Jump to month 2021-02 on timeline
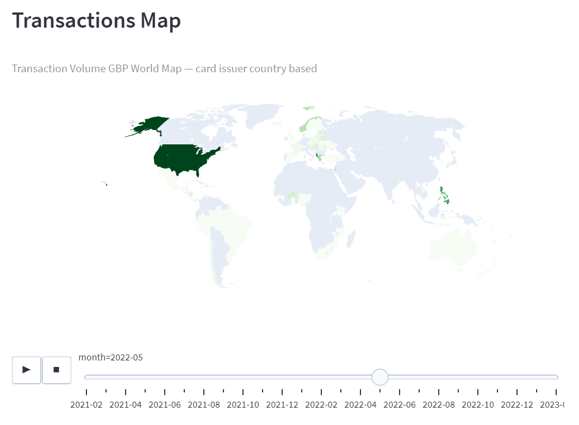The height and width of the screenshot is (425, 579). [x=86, y=404]
